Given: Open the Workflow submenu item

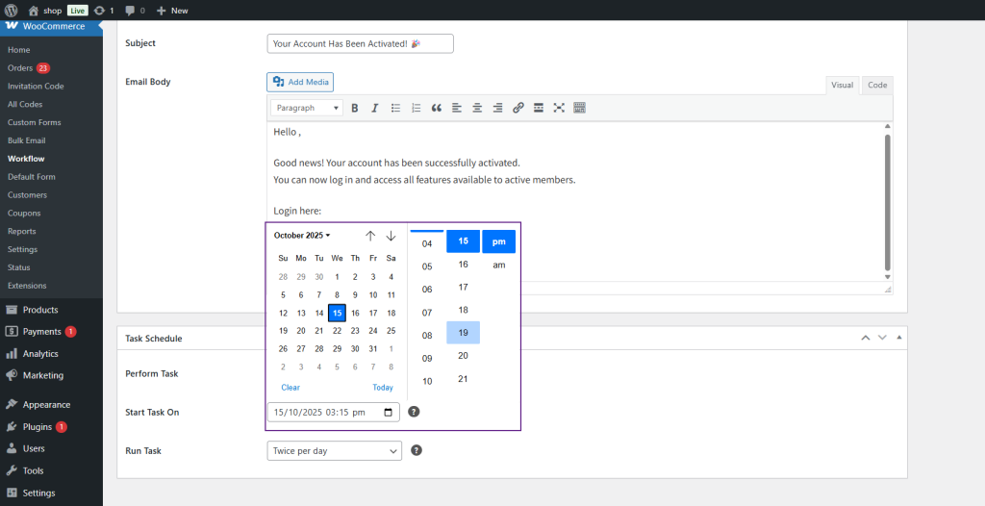Looking at the screenshot, I should click(26, 159).
